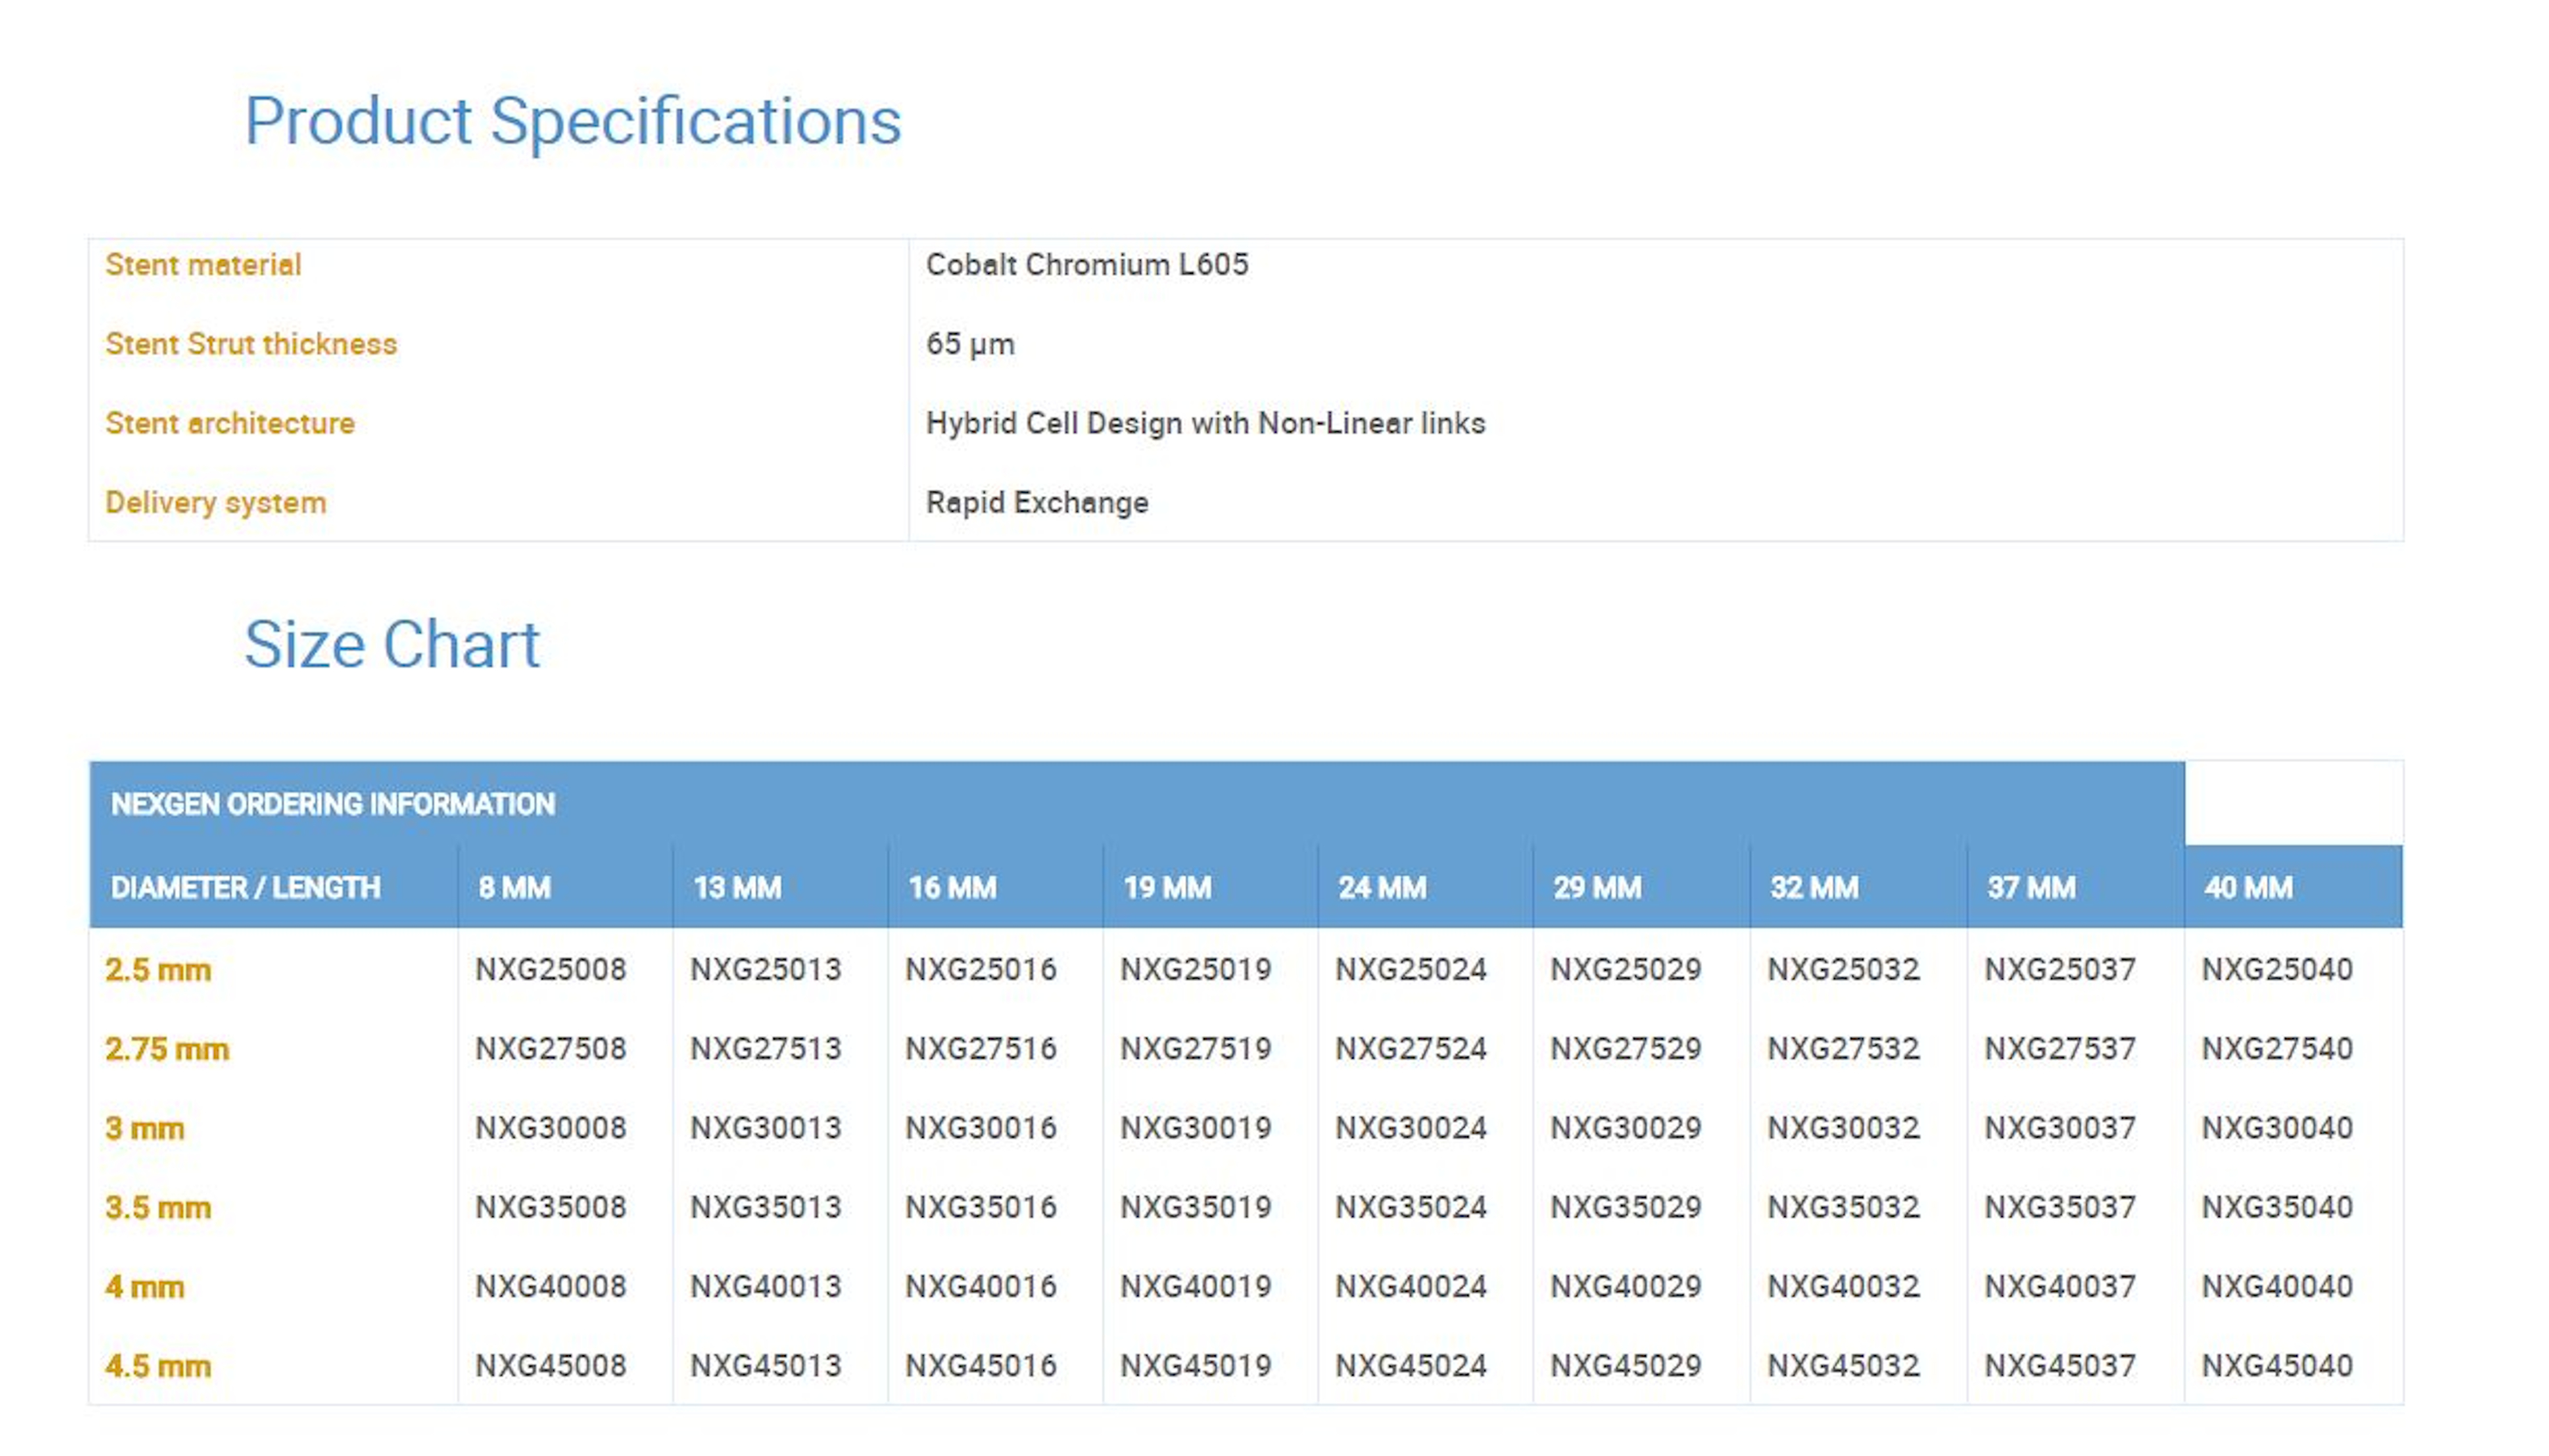2549x1456 pixels.
Task: Click the NXG45040 order code
Action: 2277,1366
